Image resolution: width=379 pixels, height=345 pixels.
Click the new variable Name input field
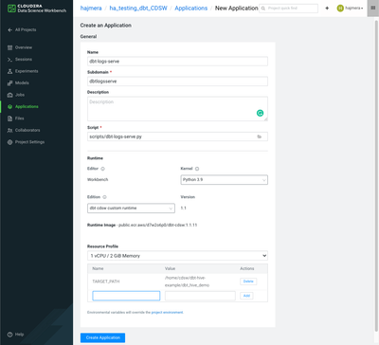coord(126,296)
